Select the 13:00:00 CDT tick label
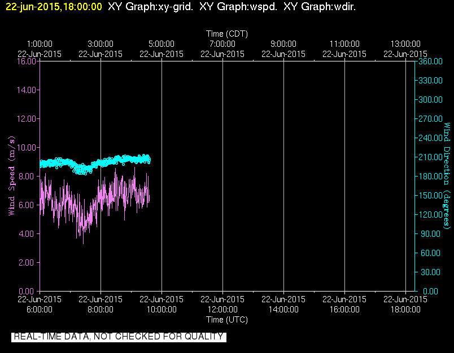The width and height of the screenshot is (454, 353). (405, 44)
